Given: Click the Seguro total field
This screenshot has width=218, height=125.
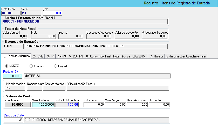Looking at the screenshot, I should pyautogui.click(x=71, y=36).
